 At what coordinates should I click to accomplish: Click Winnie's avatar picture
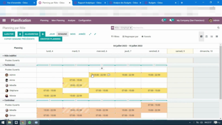(x=7, y=96)
